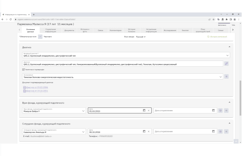Open link Диагноз от 19.10.2011

(37, 91)
